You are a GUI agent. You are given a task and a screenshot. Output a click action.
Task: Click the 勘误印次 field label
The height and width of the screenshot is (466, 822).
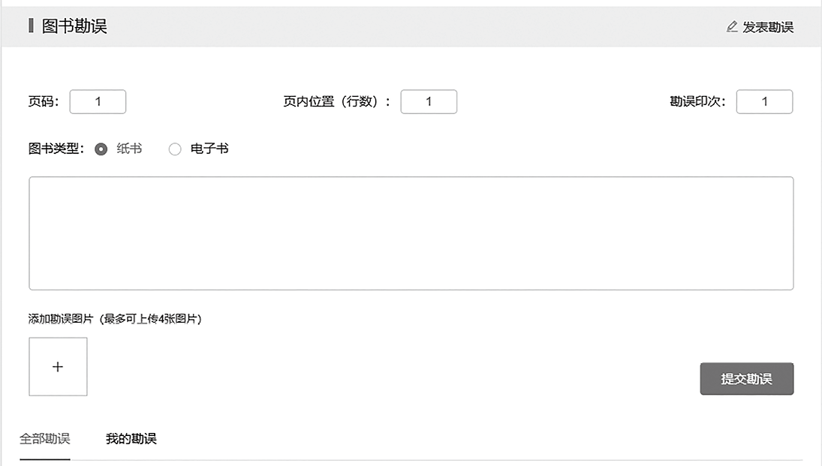coord(697,101)
